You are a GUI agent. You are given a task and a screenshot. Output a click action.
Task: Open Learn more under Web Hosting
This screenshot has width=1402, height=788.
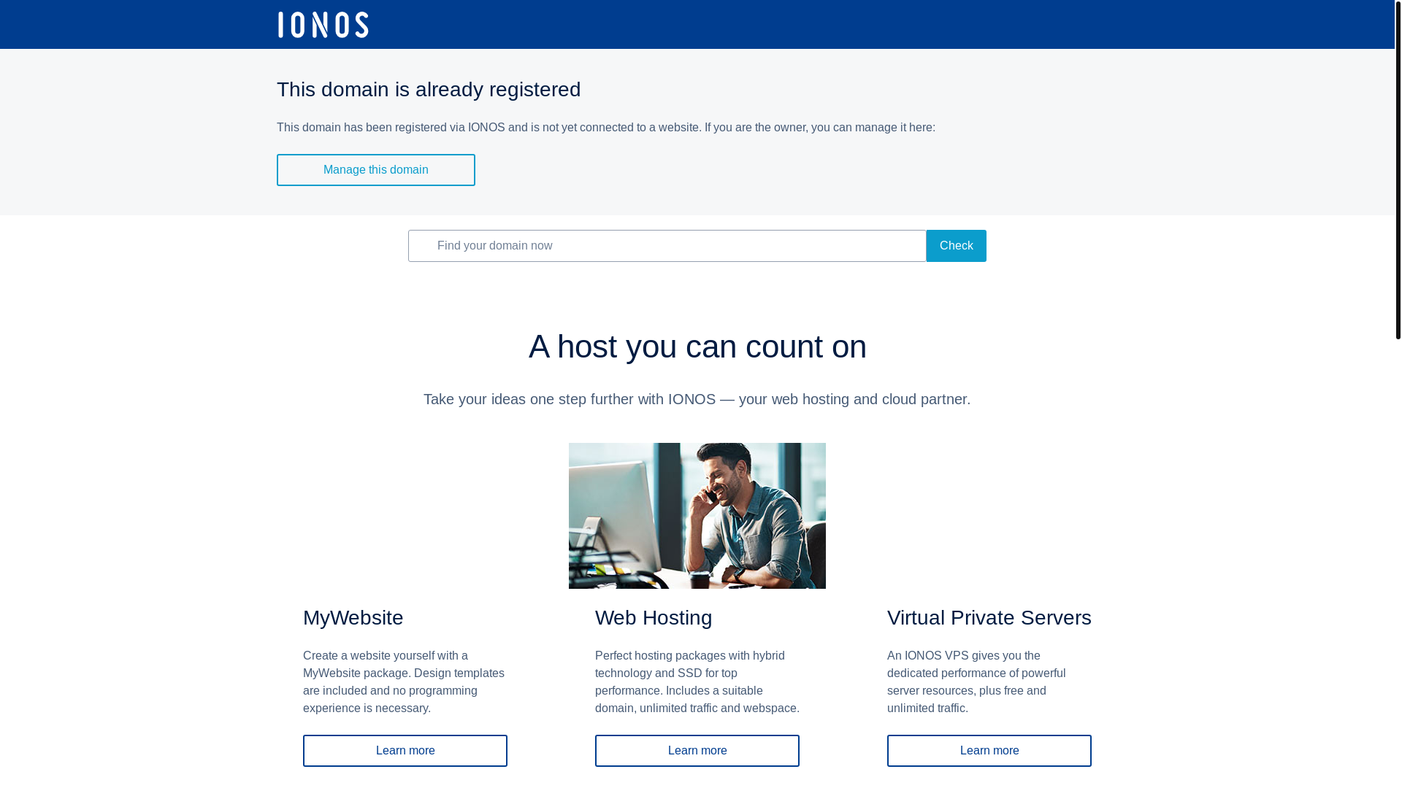pyautogui.click(x=697, y=751)
